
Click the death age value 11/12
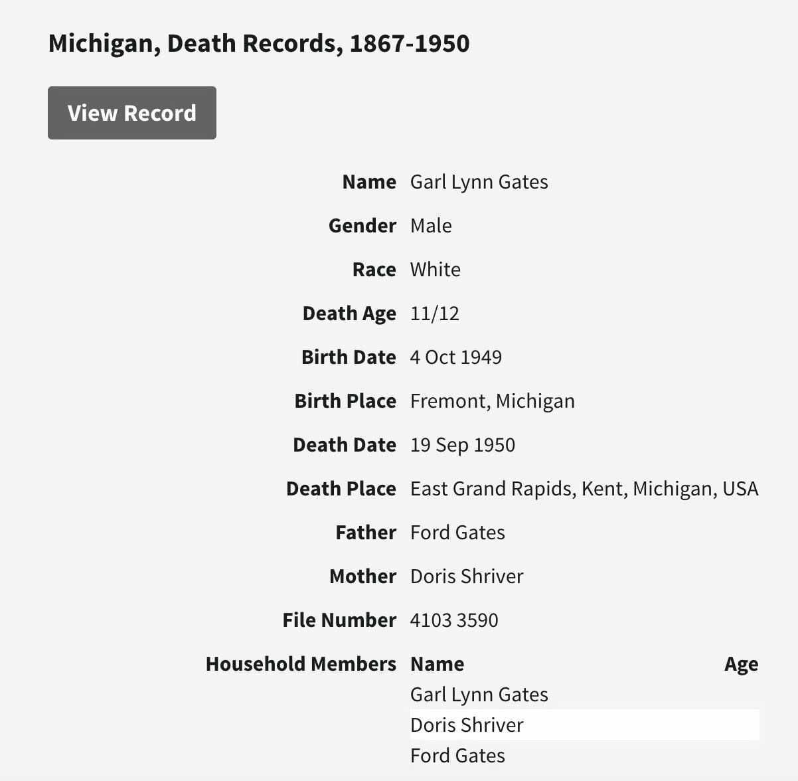434,313
